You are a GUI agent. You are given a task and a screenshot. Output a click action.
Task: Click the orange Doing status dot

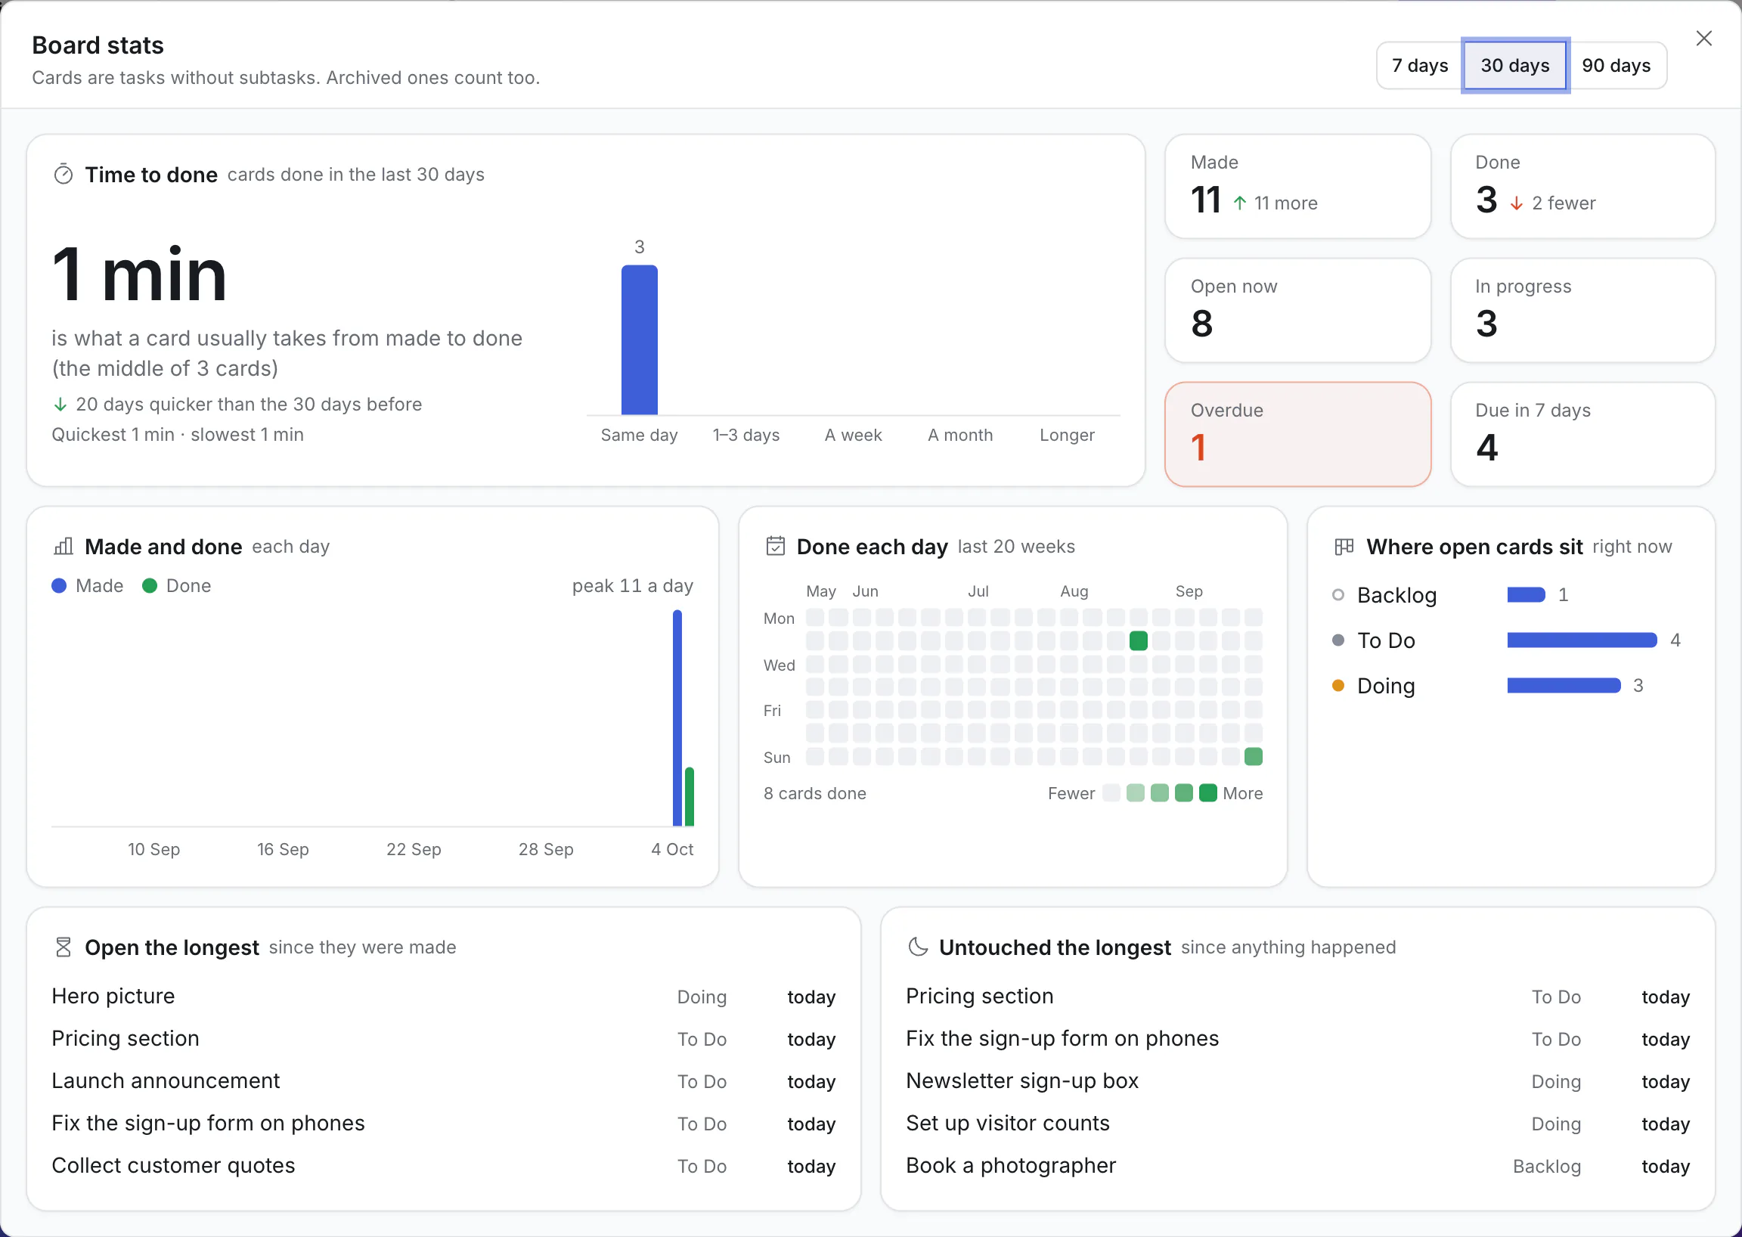[x=1337, y=686]
